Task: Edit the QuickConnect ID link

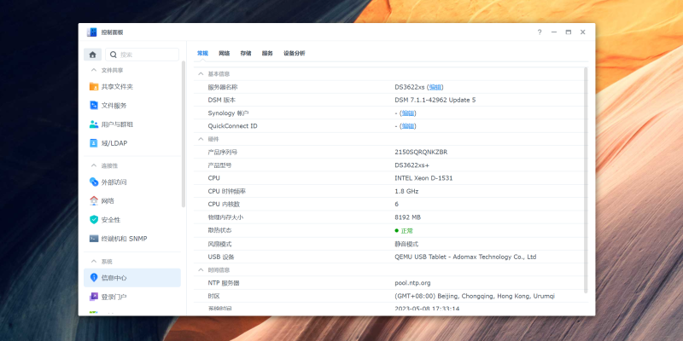Action: pyautogui.click(x=408, y=126)
